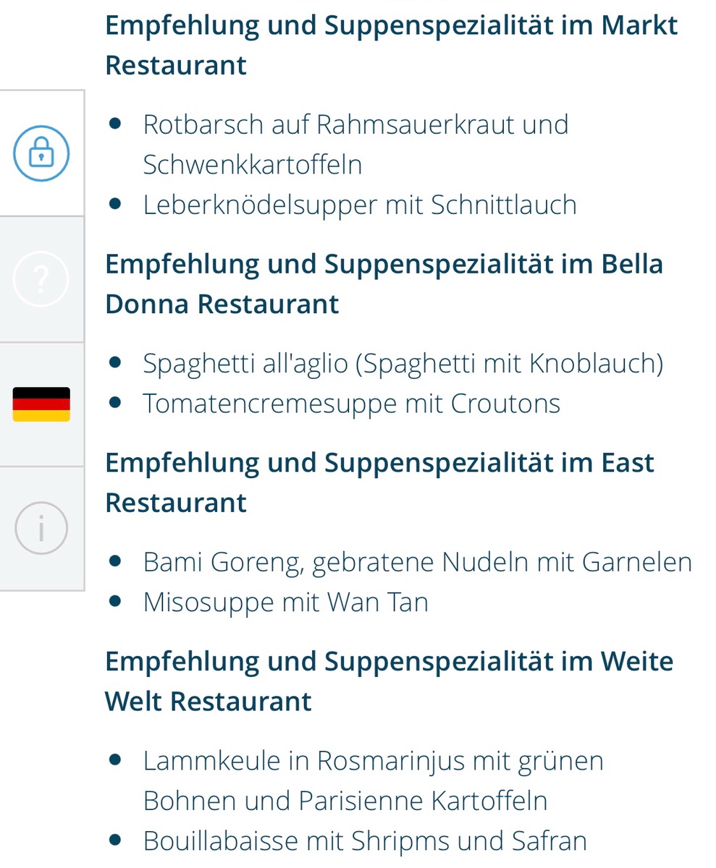The height and width of the screenshot is (868, 716).
Task: Click the bullet point before Bami Goreng
Action: (x=114, y=561)
